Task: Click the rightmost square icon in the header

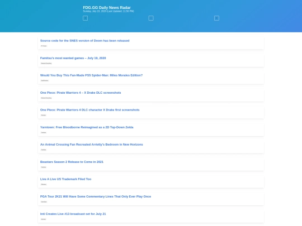Action: tap(216, 18)
